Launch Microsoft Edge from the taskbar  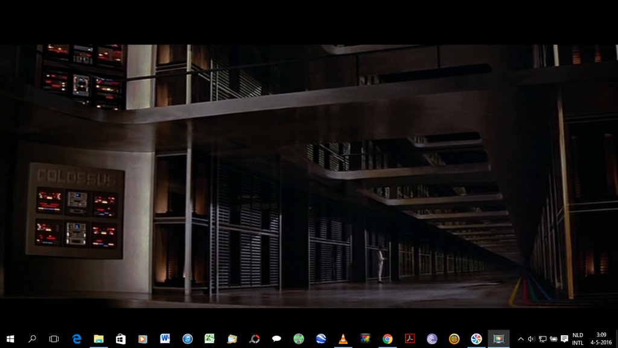[x=77, y=338]
